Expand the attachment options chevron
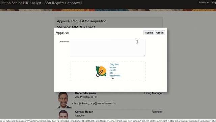 [113, 79]
